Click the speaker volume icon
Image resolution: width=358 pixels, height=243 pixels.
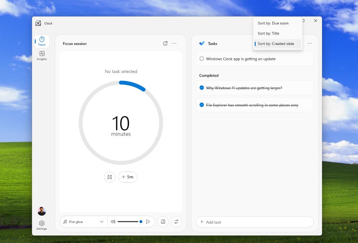point(113,221)
